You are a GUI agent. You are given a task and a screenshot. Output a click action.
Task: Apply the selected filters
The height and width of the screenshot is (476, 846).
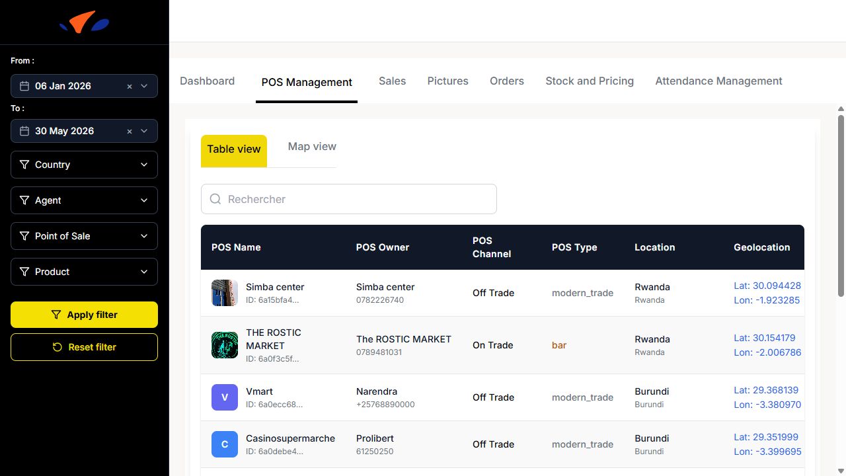tap(84, 315)
